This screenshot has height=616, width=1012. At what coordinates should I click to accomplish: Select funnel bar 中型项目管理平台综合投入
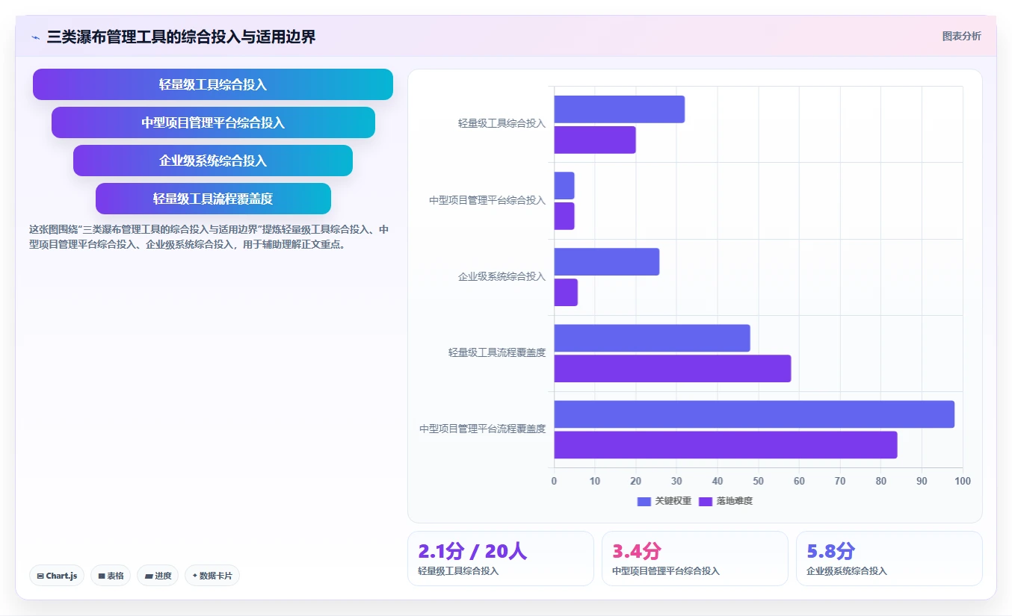(x=213, y=122)
